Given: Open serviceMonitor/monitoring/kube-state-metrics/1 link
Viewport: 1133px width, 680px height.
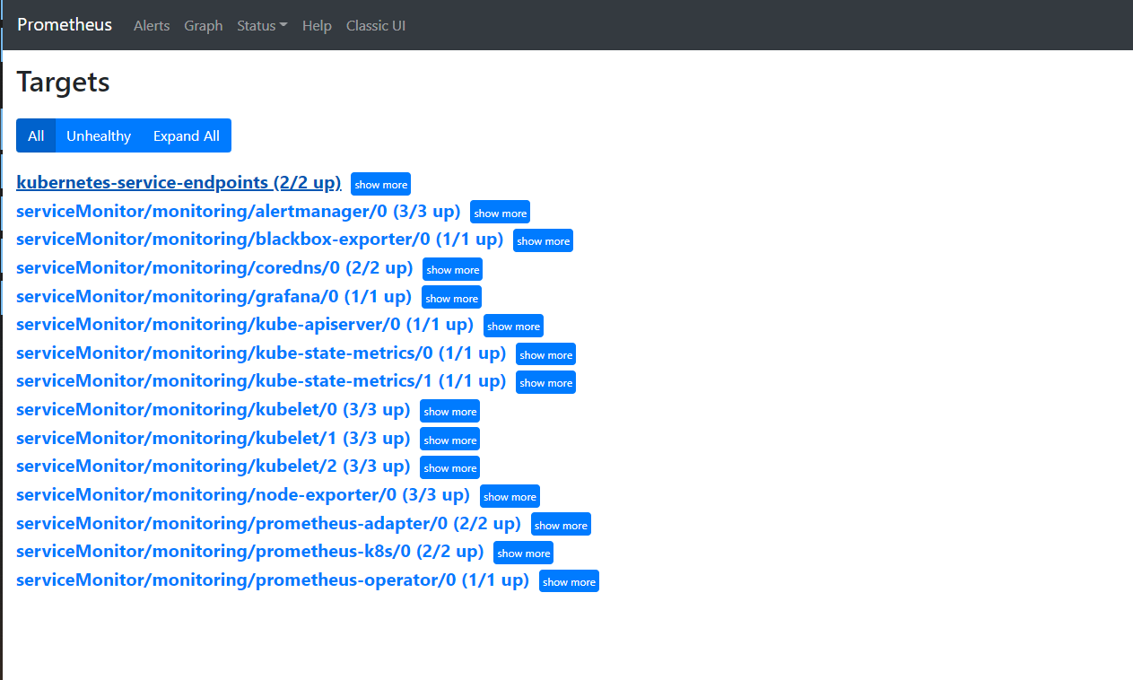Looking at the screenshot, I should coord(261,381).
